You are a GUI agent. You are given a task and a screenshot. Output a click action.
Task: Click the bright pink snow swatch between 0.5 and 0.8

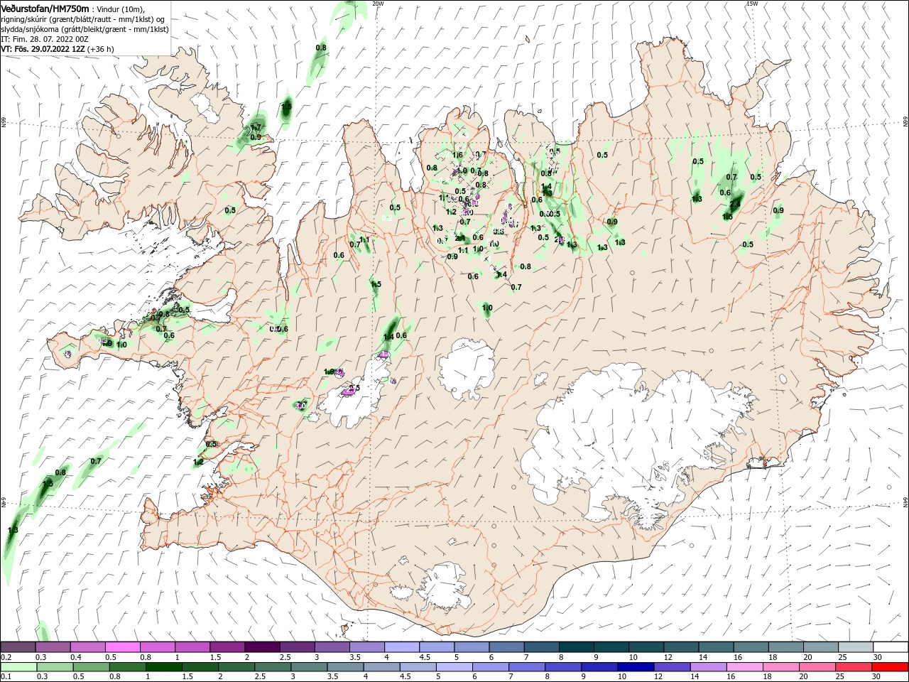pyautogui.click(x=122, y=647)
